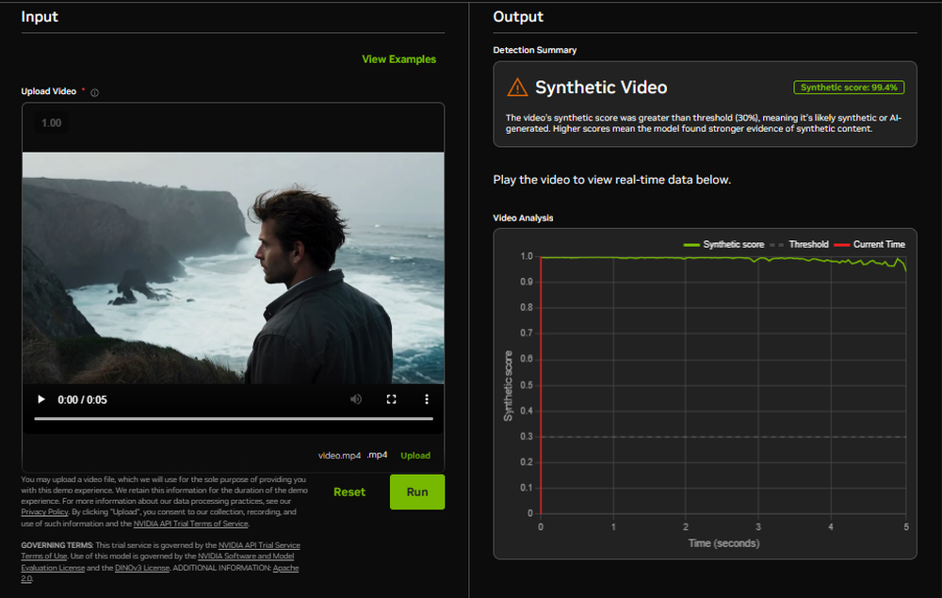
Task: Click the Time (seconds) axis label
Action: pyautogui.click(x=723, y=543)
